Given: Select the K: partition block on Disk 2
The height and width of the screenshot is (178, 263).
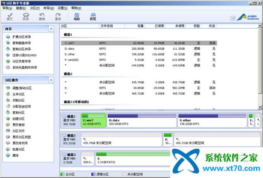Looking at the screenshot, I should [168, 139].
